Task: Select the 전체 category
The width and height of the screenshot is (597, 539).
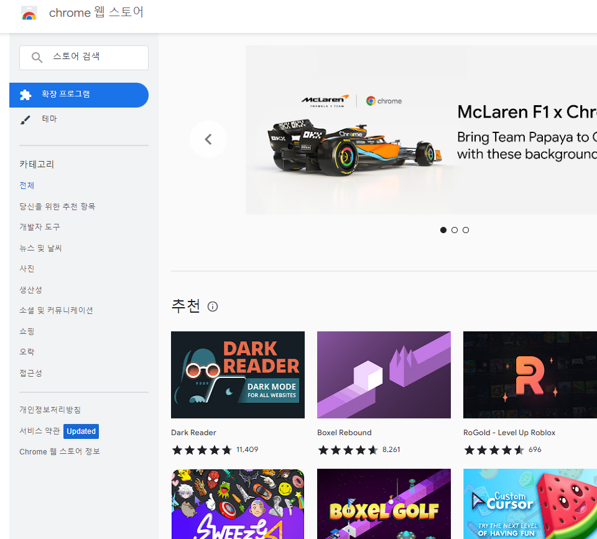Action: click(x=27, y=185)
